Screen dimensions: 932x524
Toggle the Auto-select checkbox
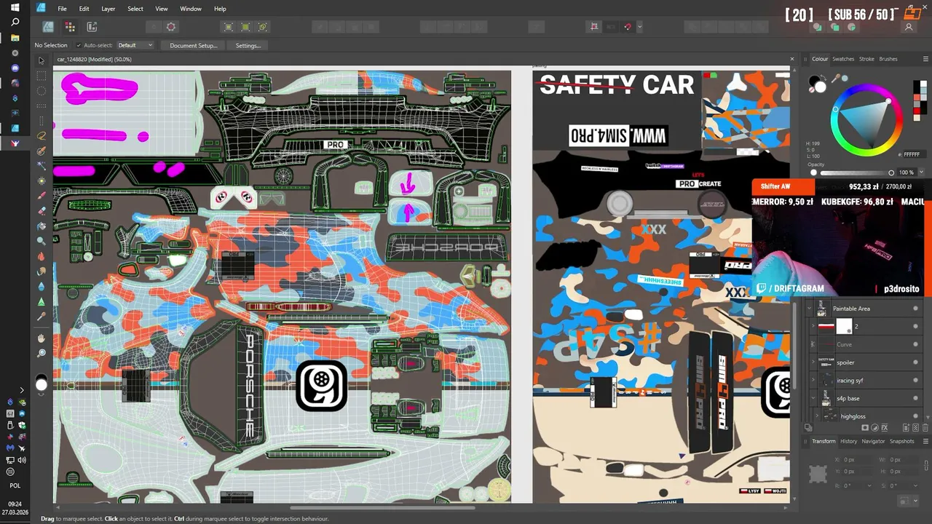point(78,45)
